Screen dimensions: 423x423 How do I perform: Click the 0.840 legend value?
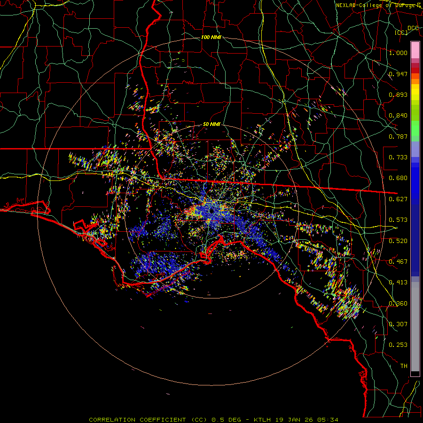point(398,116)
